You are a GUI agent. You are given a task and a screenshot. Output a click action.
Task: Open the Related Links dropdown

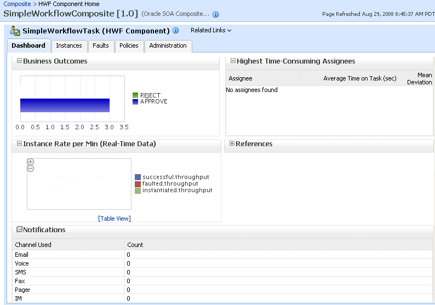[211, 31]
